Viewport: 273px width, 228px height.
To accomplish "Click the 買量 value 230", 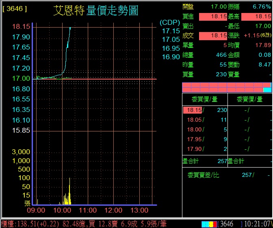I will (x=221, y=74).
